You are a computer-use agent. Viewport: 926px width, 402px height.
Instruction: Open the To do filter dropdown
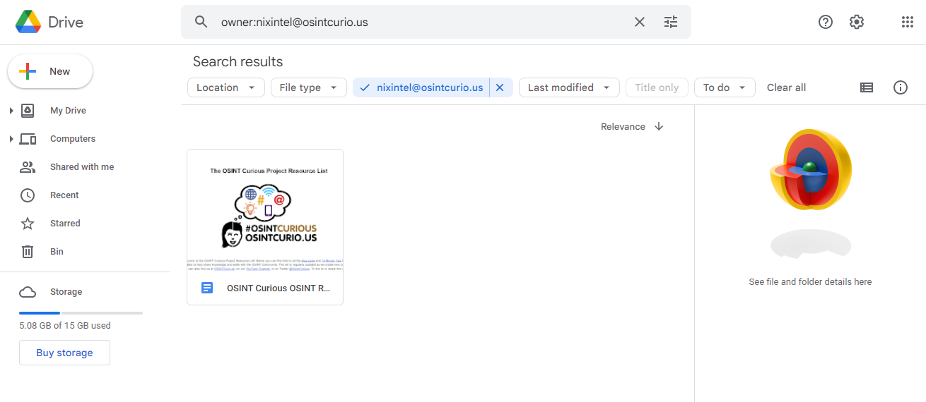(x=725, y=87)
